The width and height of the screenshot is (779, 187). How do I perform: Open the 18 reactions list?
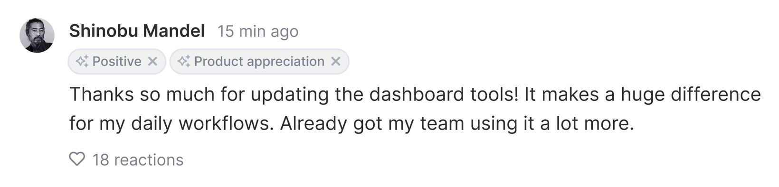(126, 159)
